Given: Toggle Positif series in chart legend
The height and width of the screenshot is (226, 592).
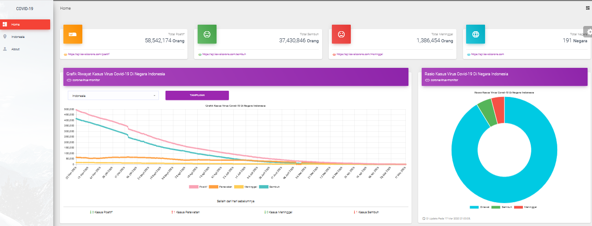Looking at the screenshot, I should coord(198,187).
